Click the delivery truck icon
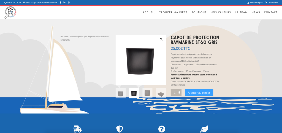 77,129
